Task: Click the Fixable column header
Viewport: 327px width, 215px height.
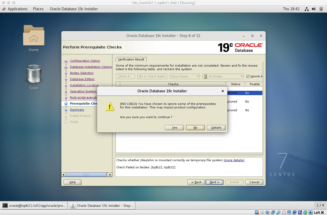Action: (x=254, y=84)
